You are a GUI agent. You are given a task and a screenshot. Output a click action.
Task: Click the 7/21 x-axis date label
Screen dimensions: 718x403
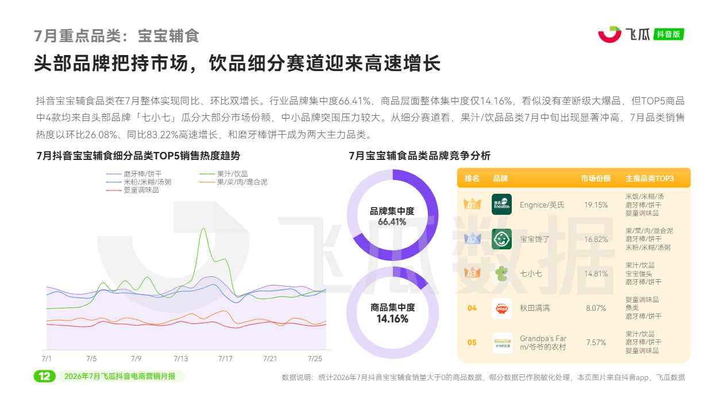(x=270, y=358)
